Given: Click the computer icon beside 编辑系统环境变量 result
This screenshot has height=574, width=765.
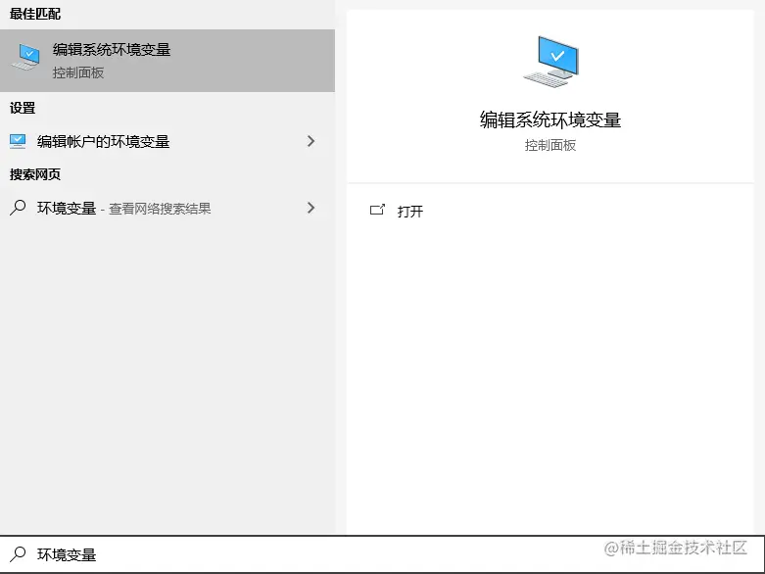Looking at the screenshot, I should [x=25, y=57].
